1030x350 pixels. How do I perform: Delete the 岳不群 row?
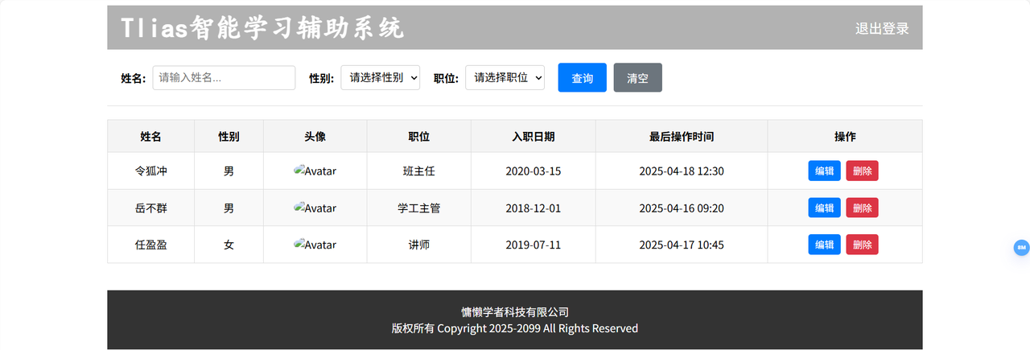click(x=862, y=208)
